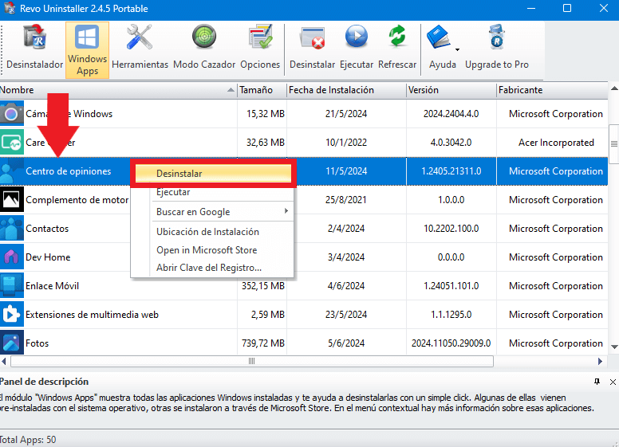Click the vertical scrollbar thumb
The width and height of the screenshot is (619, 447).
click(614, 144)
